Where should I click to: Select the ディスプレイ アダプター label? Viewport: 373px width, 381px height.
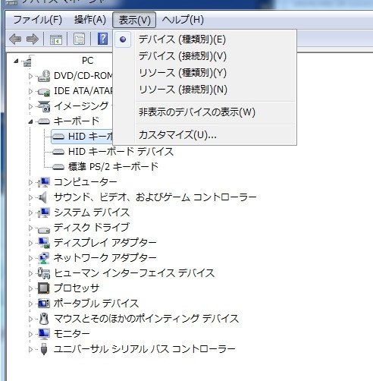tap(105, 243)
